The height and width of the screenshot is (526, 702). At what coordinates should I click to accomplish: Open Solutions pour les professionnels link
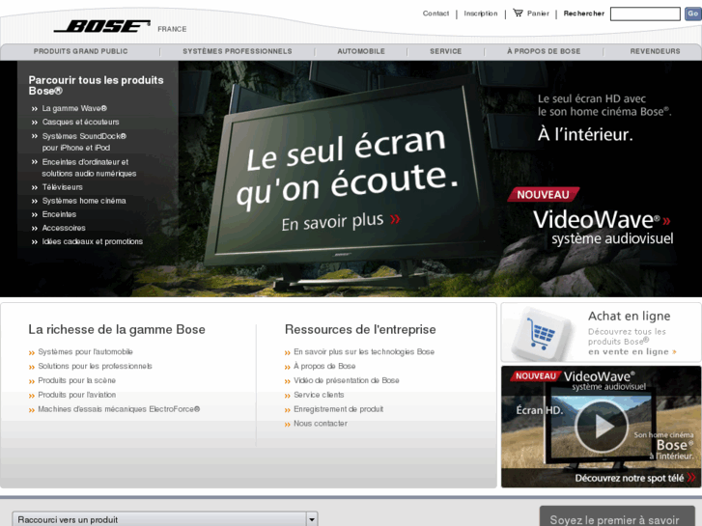point(95,366)
